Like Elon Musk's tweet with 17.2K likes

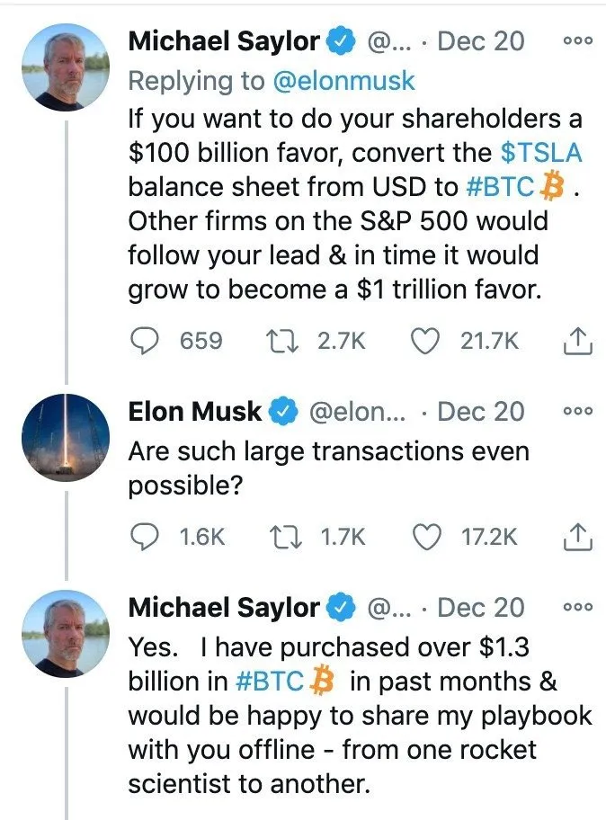pos(427,537)
